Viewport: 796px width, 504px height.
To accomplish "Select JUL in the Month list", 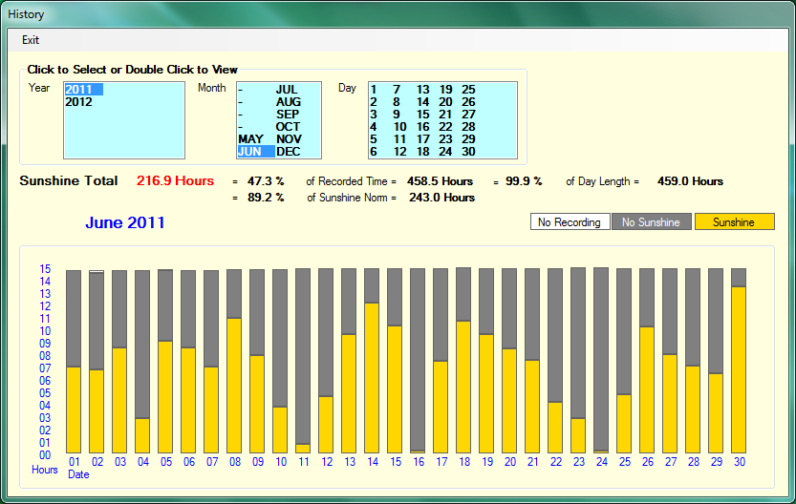I will [288, 90].
